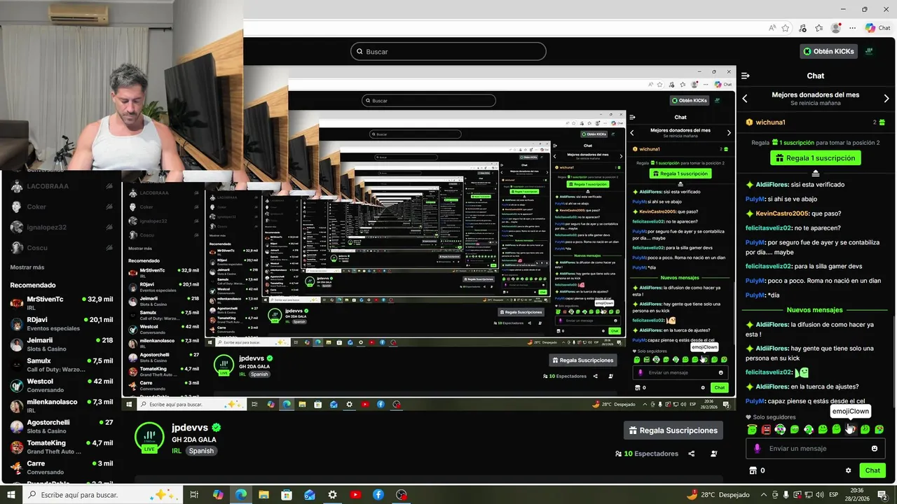Open the browser Chat copilot button
Image resolution: width=897 pixels, height=504 pixels.
coord(877,27)
